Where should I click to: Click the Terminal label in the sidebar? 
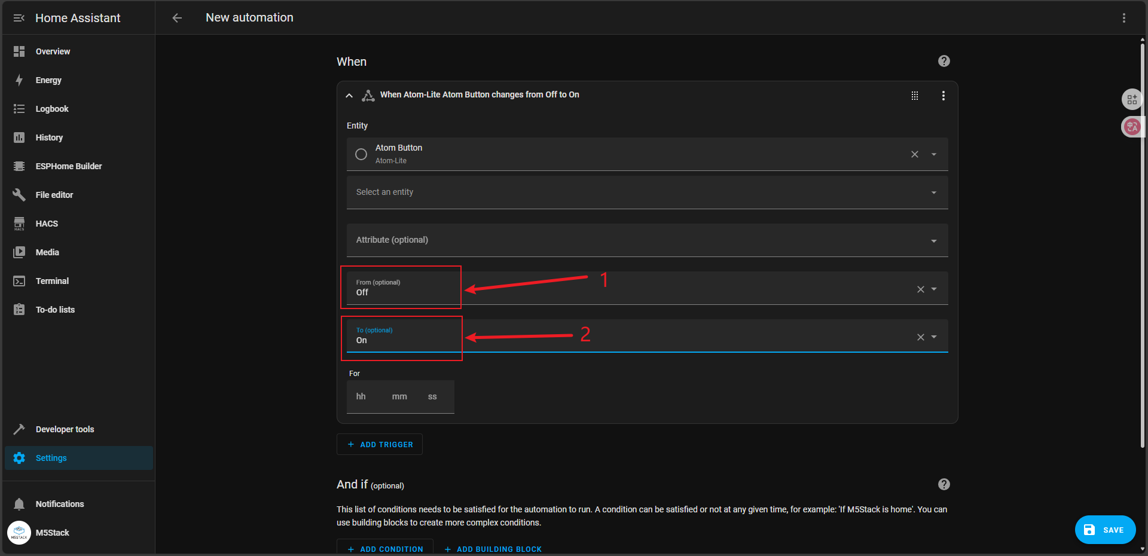pyautogui.click(x=52, y=281)
